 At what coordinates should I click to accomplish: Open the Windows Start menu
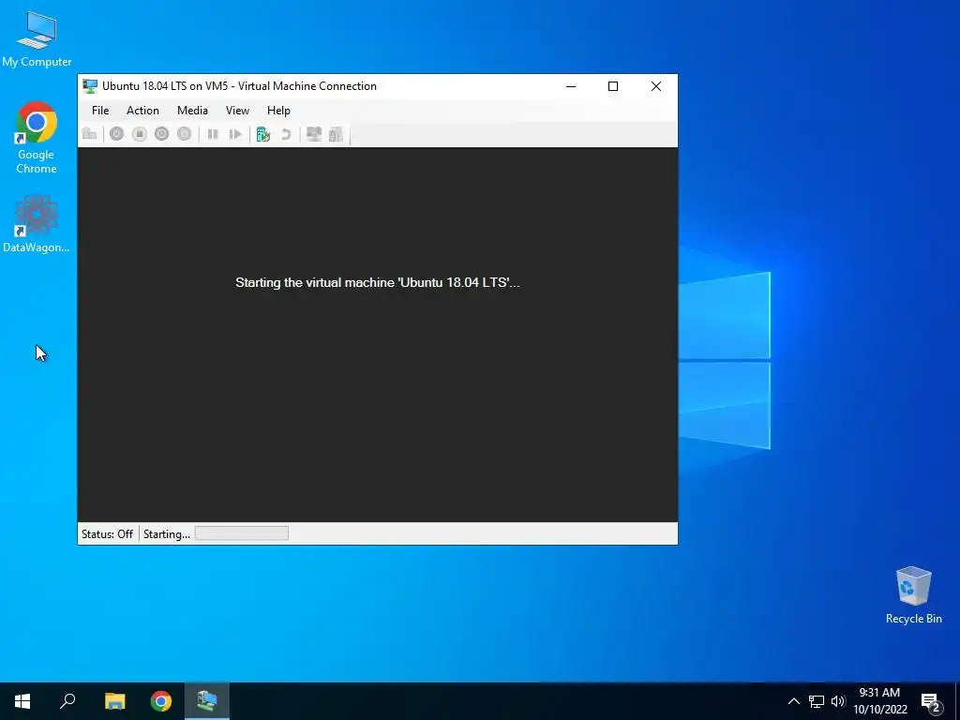click(x=22, y=701)
